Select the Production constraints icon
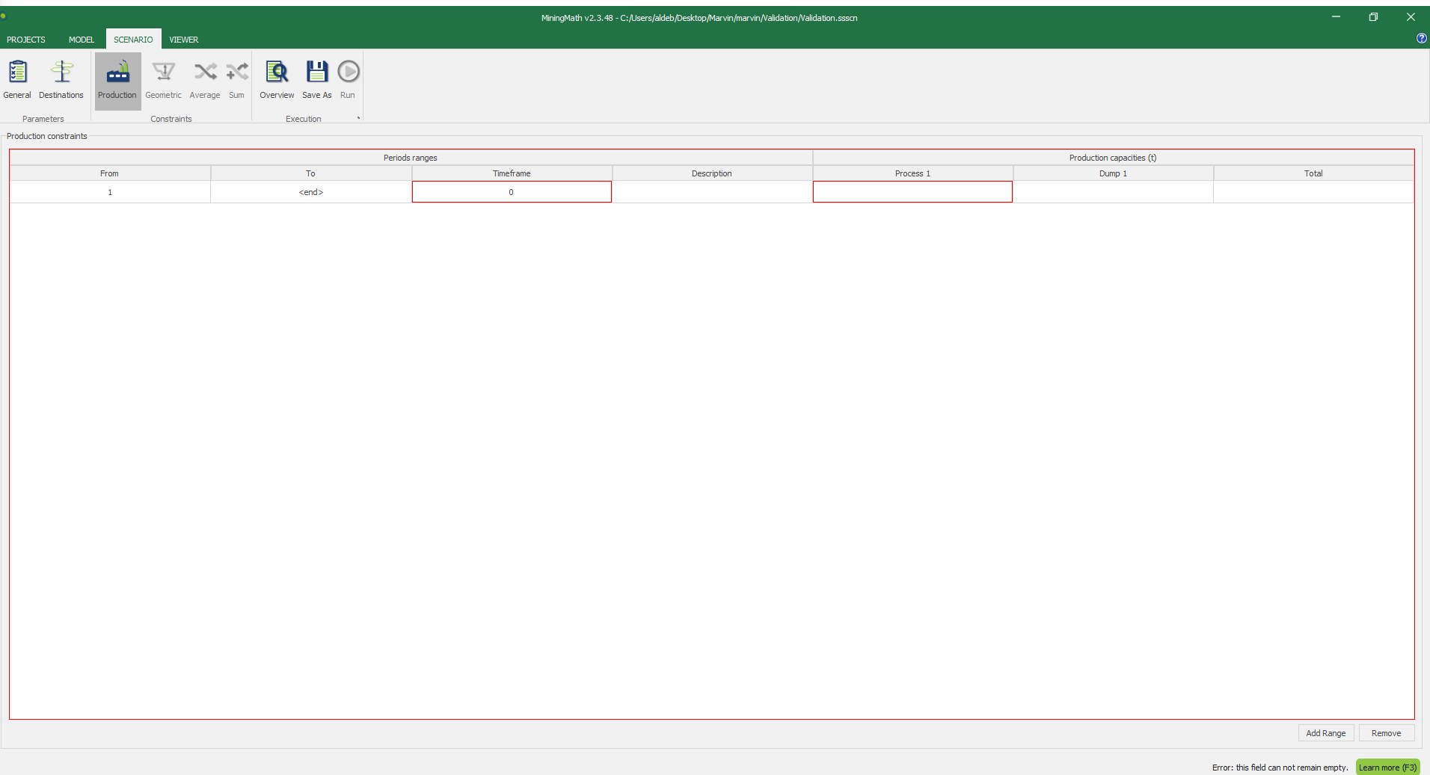Screen dimensions: 1430x775 pyautogui.click(x=117, y=72)
